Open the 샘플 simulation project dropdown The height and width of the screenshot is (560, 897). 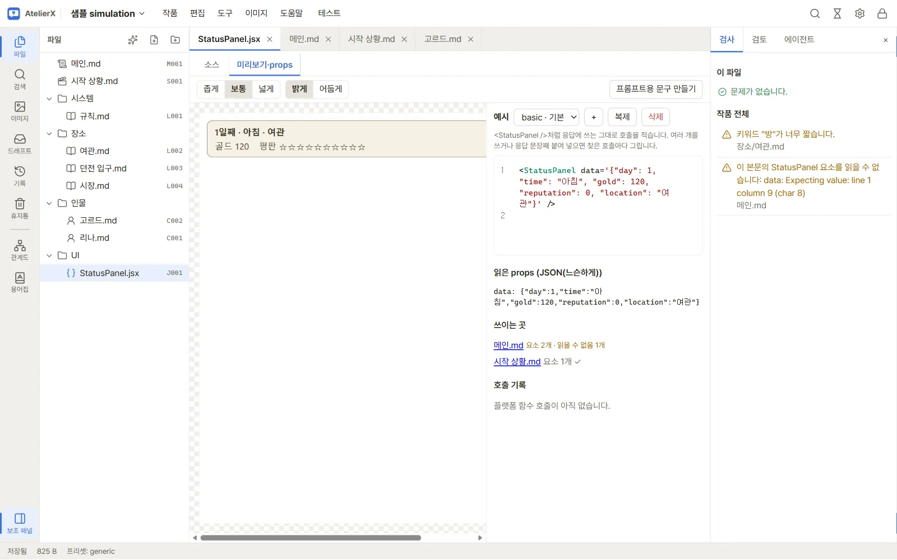click(108, 13)
